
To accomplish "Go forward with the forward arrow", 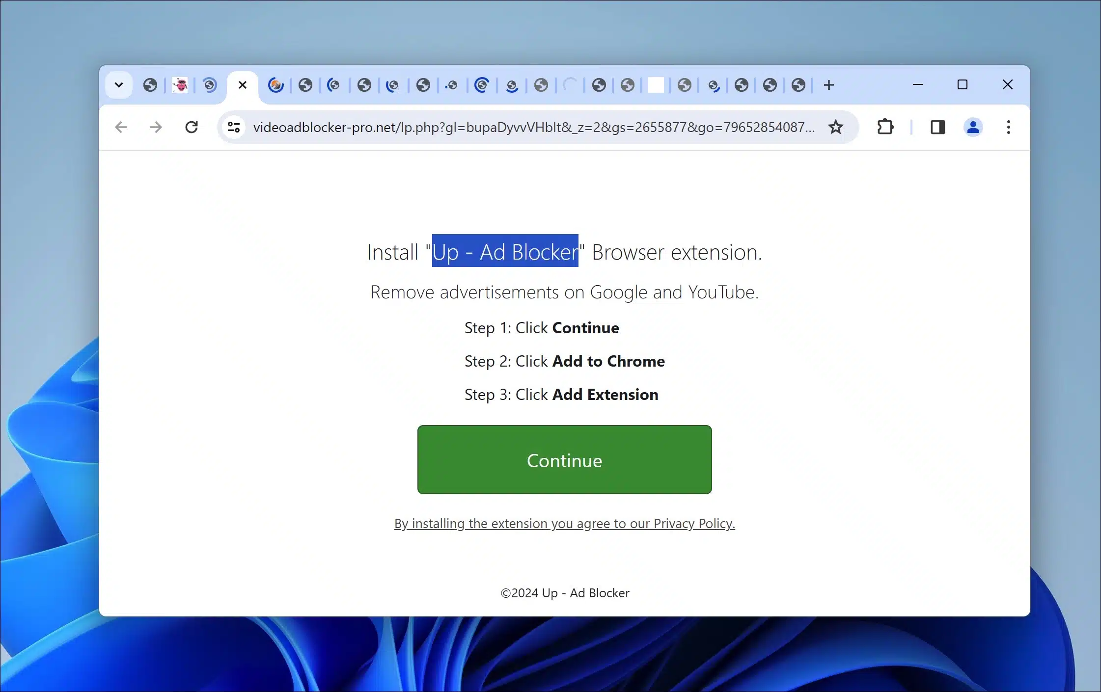I will pos(156,128).
